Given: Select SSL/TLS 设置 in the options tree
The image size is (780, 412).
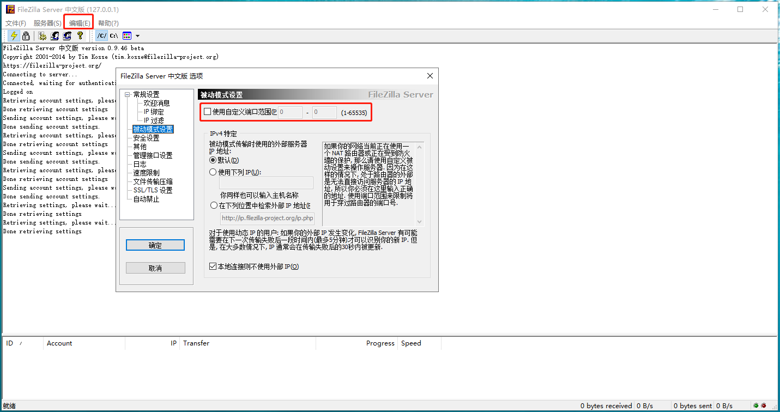Looking at the screenshot, I should coord(153,190).
